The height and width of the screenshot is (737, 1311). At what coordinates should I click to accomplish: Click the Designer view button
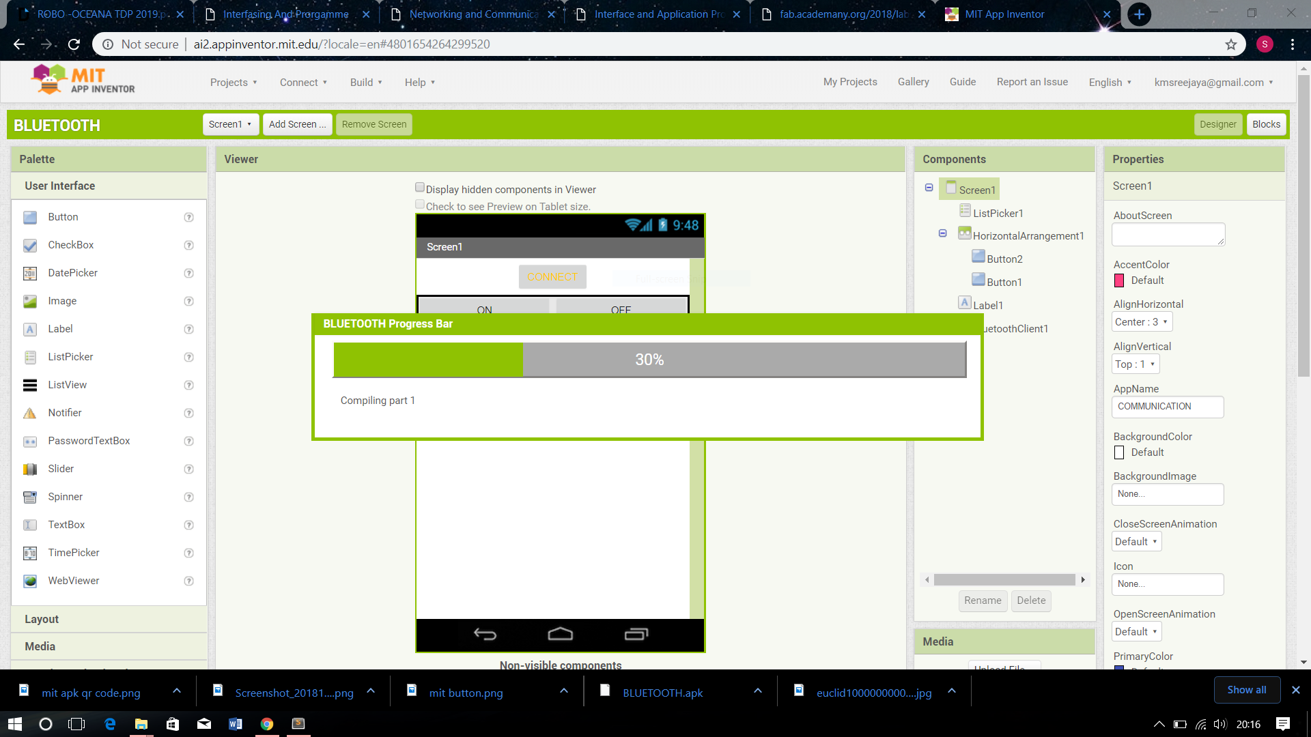coord(1217,124)
